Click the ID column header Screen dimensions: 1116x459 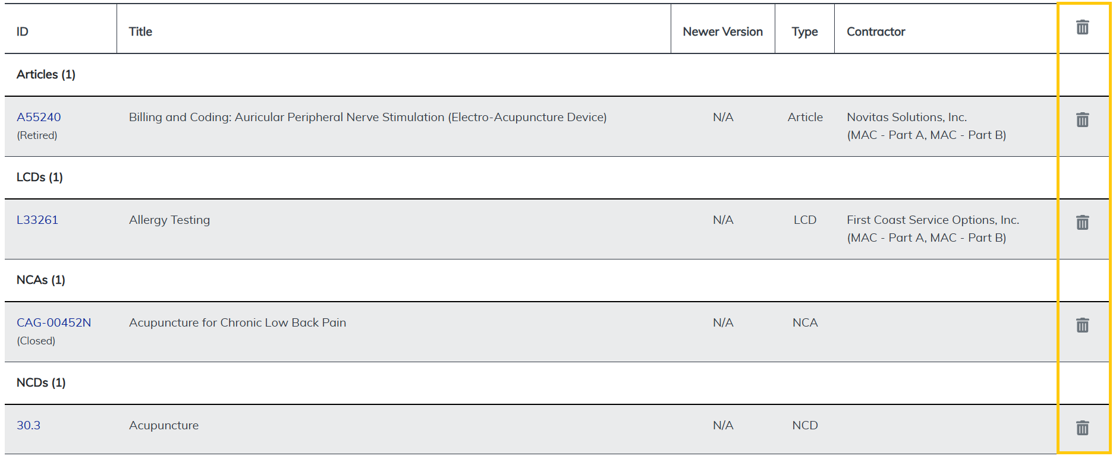pyautogui.click(x=23, y=31)
